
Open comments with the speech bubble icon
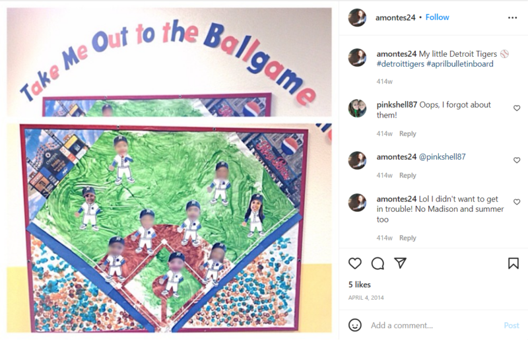pyautogui.click(x=378, y=263)
